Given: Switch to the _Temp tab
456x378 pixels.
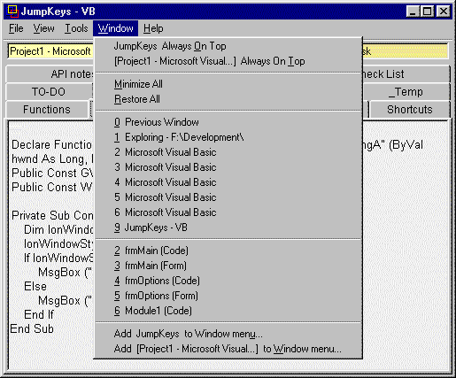Looking at the screenshot, I should 406,92.
